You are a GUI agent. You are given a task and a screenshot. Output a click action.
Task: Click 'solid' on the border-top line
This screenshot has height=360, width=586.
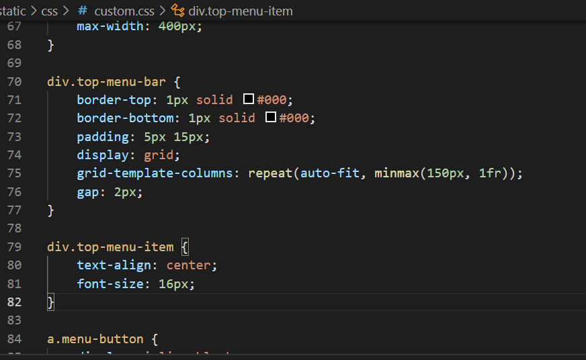coord(214,99)
